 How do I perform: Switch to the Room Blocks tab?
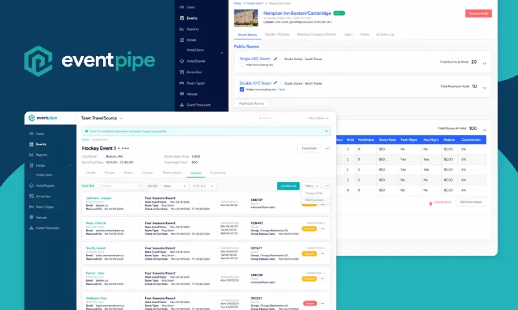point(247,35)
